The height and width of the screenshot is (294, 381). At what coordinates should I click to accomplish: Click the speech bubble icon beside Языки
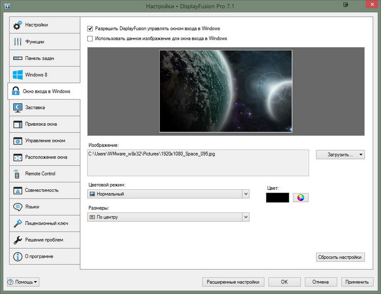[x=18, y=207]
